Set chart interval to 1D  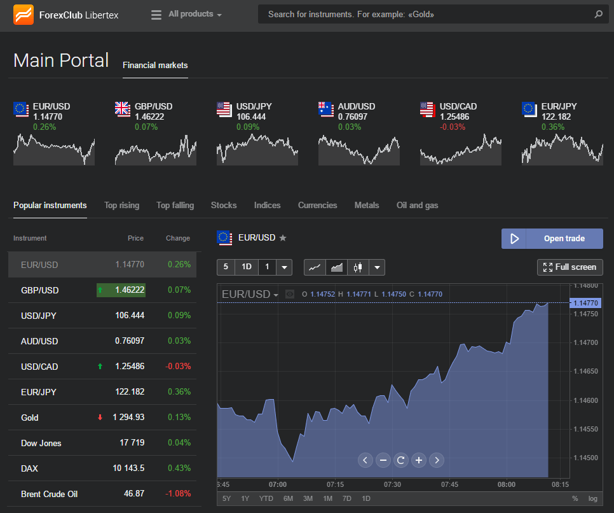point(247,267)
